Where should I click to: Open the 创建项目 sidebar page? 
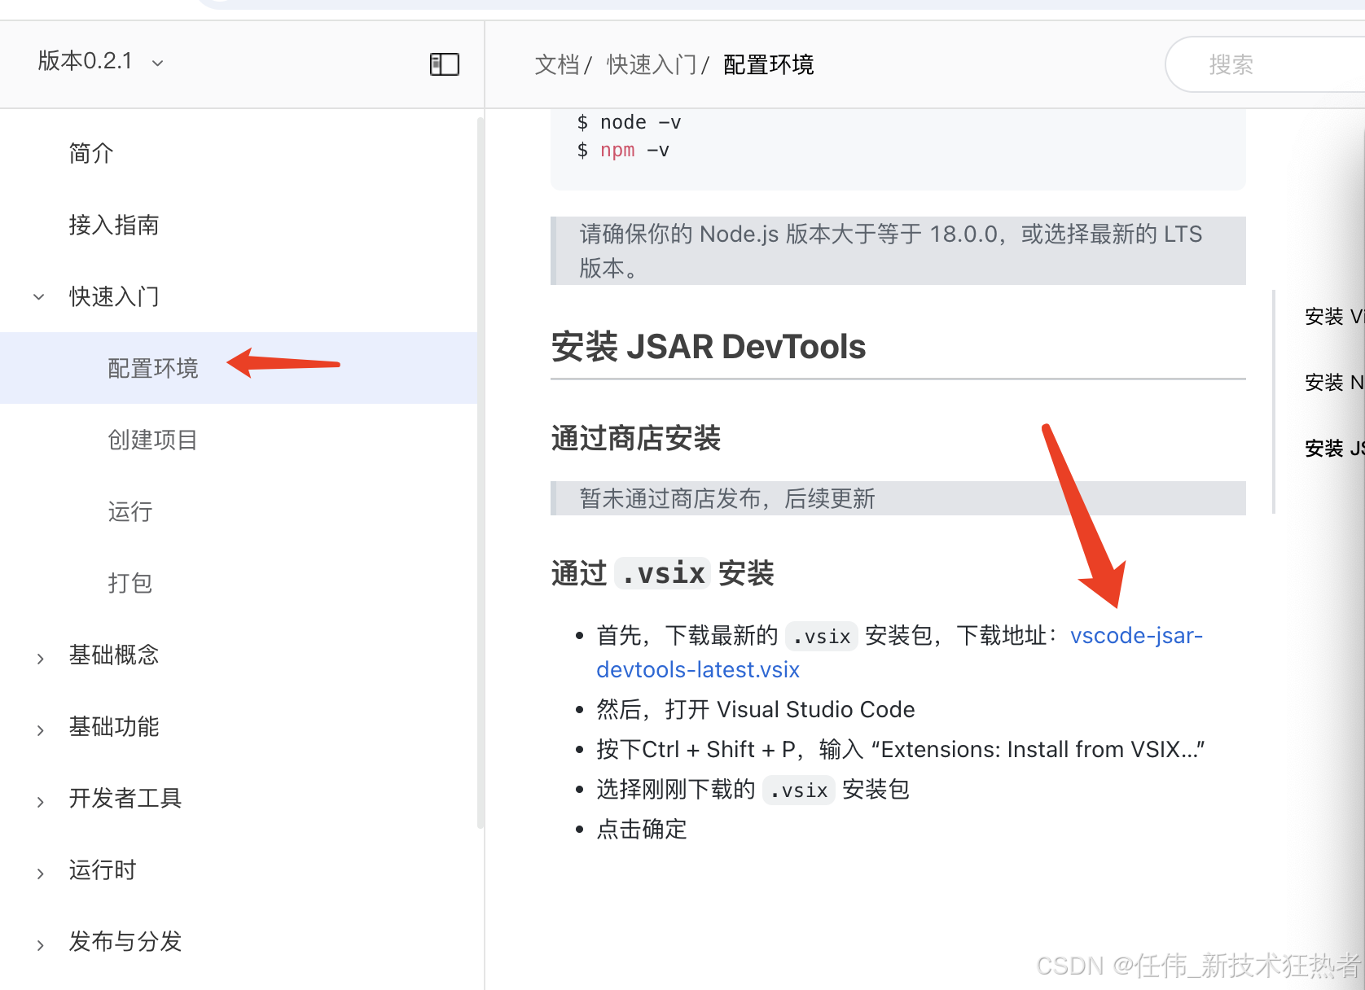coord(153,440)
